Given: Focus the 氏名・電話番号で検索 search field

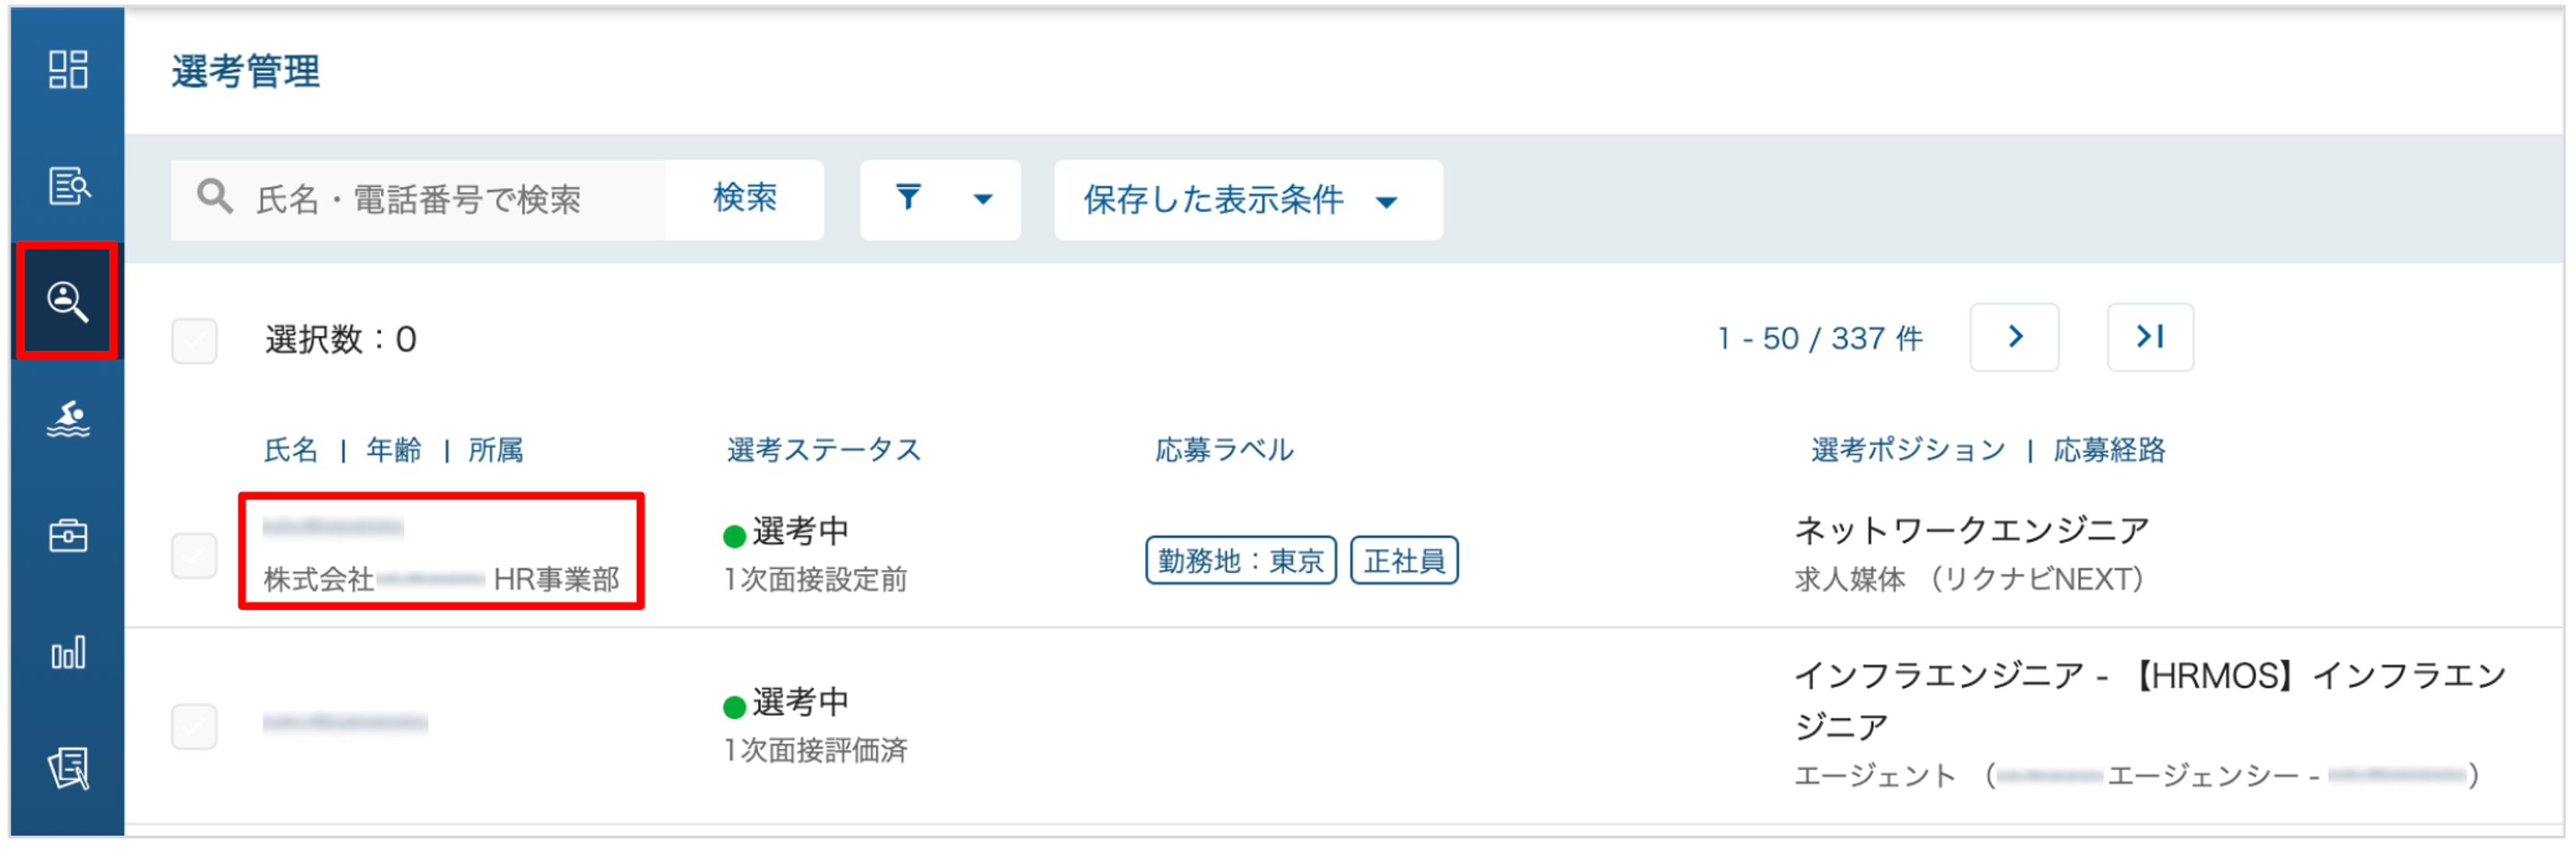Looking at the screenshot, I should tap(418, 200).
